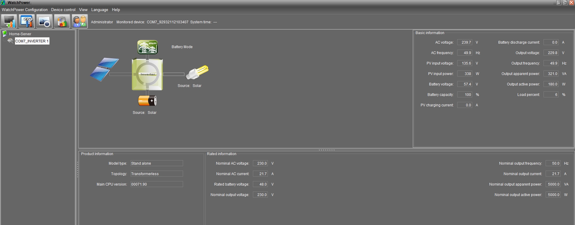Select COM7_INVERTER 1 in the device tree
The image size is (575, 225).
pyautogui.click(x=32, y=41)
